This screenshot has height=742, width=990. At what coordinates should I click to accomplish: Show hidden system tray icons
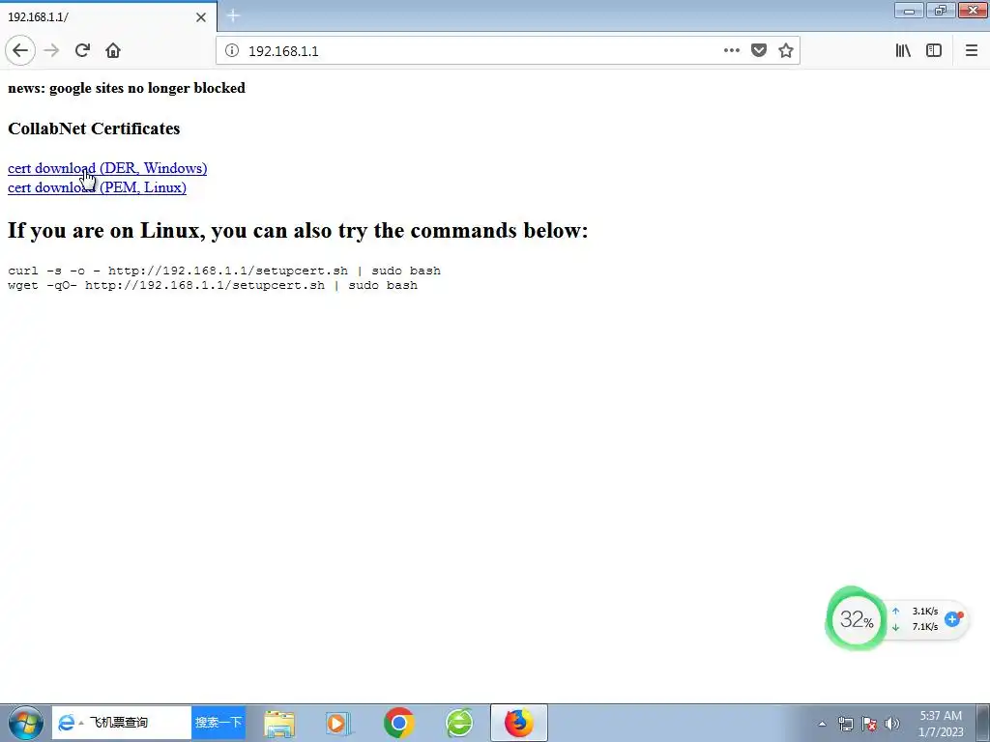822,724
